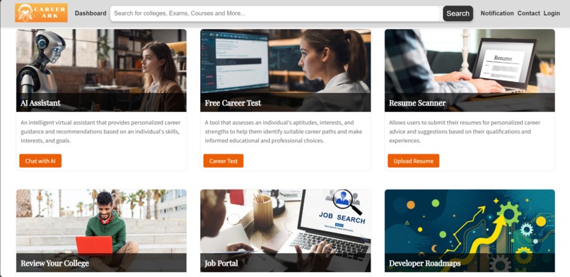Viewport: 570px width, 277px height.
Task: Click the Developer Roadmaps card title
Action: click(x=424, y=263)
